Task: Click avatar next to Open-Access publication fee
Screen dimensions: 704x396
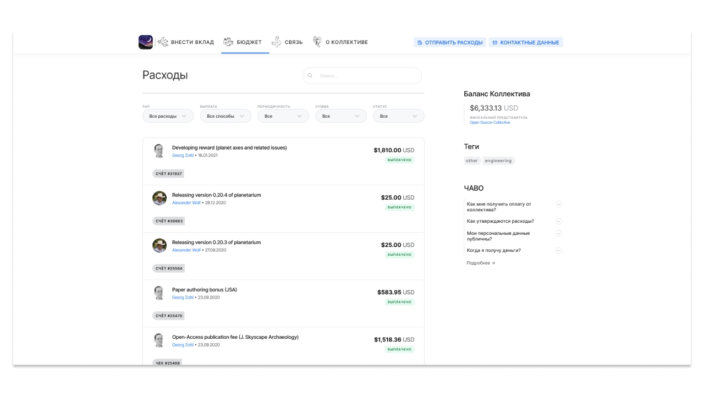Action: (x=159, y=340)
